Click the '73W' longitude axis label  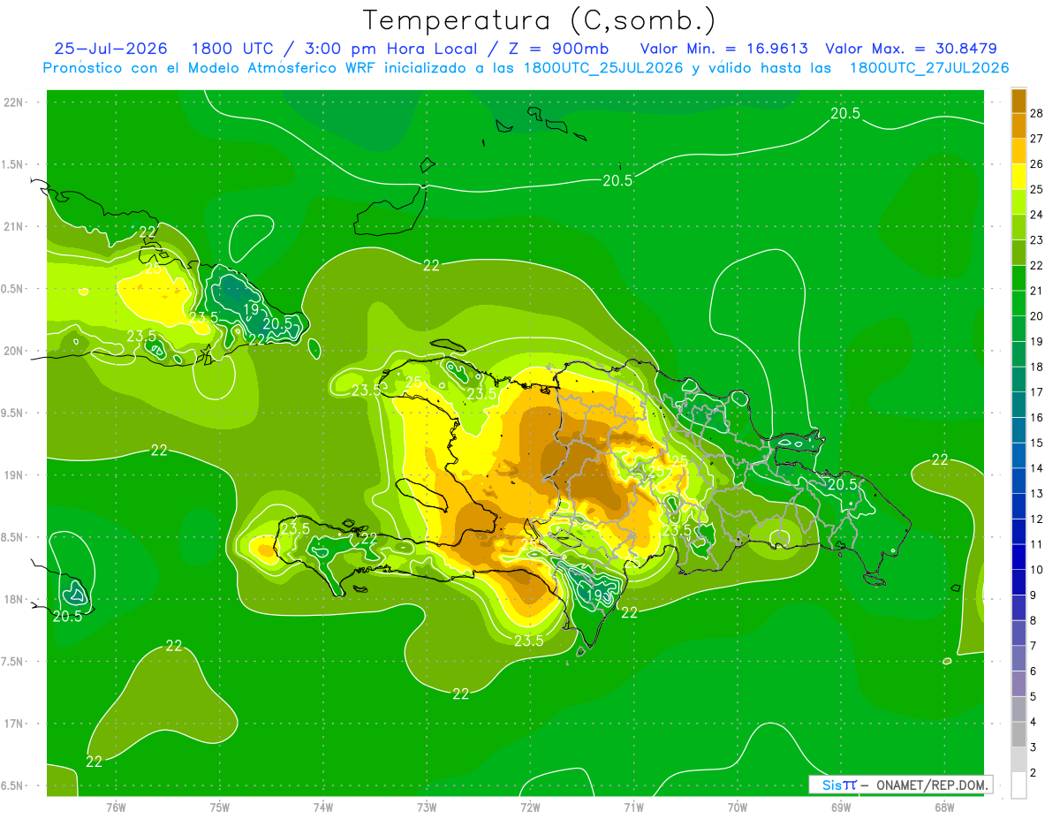[x=426, y=807]
